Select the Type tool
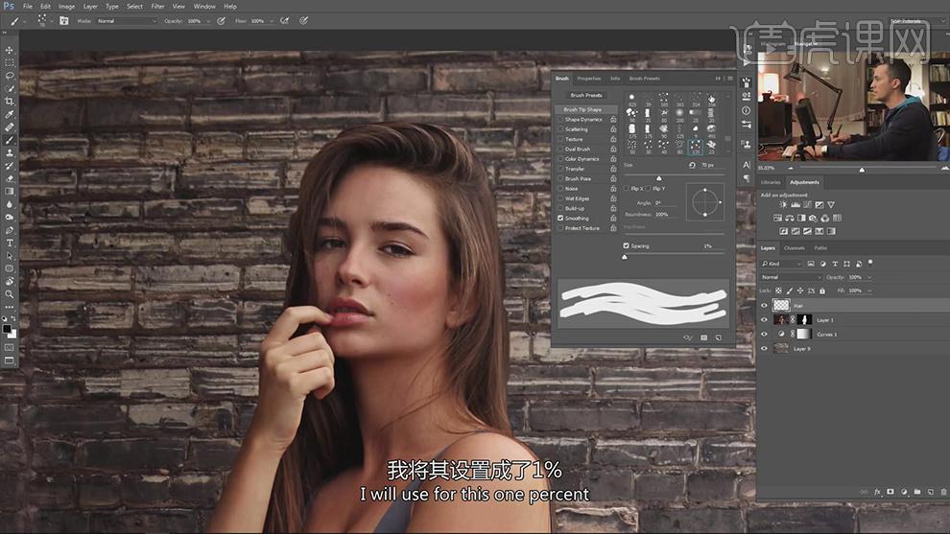This screenshot has width=950, height=534. click(9, 243)
